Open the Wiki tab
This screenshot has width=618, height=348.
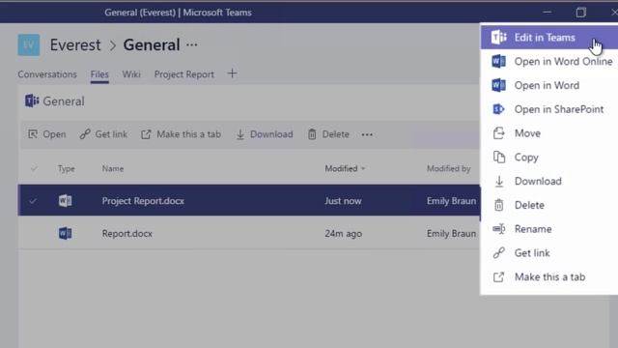click(x=131, y=74)
